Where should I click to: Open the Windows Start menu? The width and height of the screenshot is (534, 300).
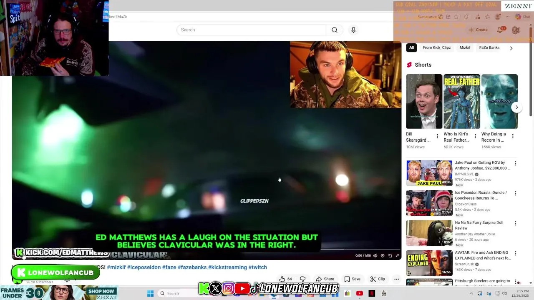[150, 293]
